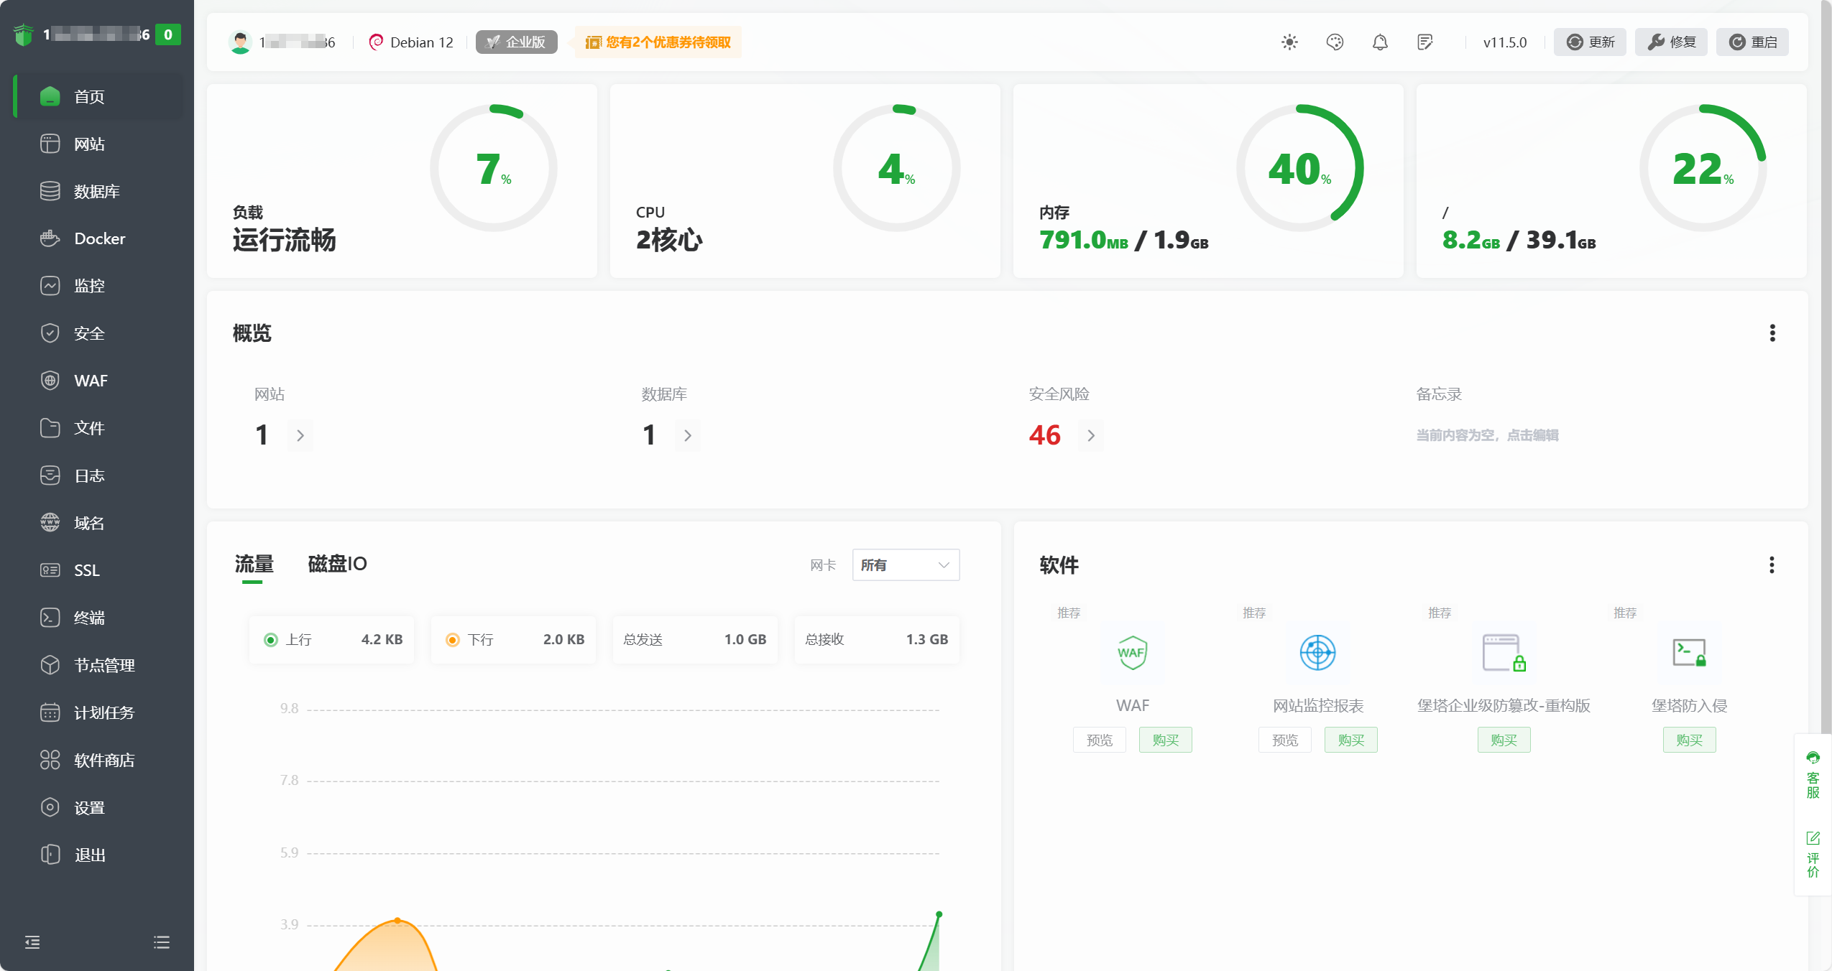Viewport: 1832px width, 971px height.
Task: Open 软件商店 in the sidebar menu
Action: click(104, 760)
